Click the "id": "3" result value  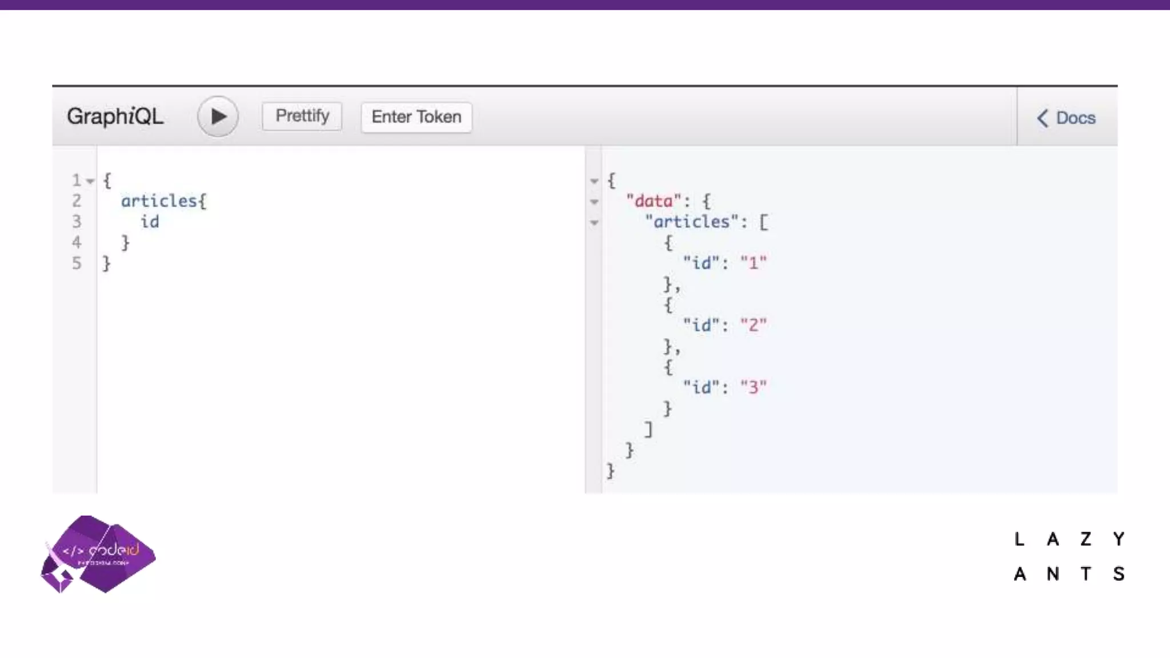[753, 387]
